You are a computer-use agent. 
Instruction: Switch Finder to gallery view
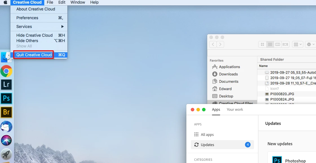tap(285, 44)
